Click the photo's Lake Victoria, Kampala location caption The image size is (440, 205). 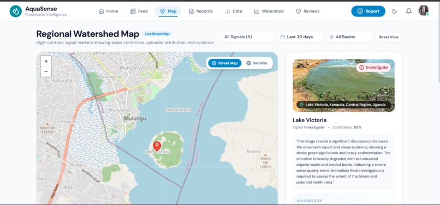pyautogui.click(x=343, y=105)
